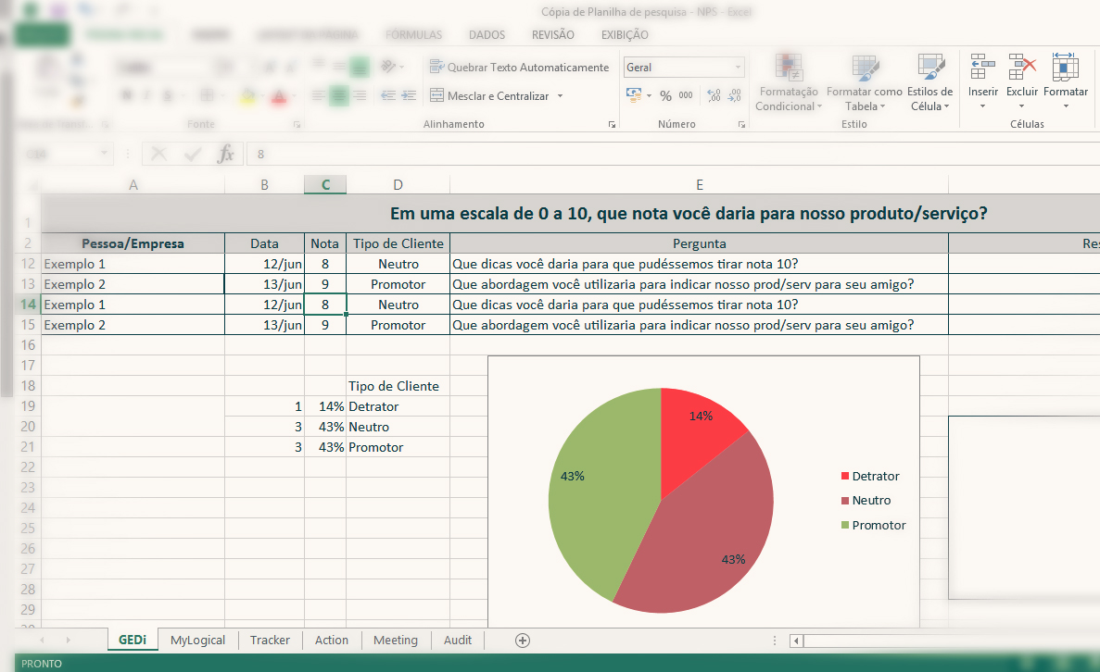Toggle center horizontal alignment
The image size is (1100, 672).
(x=339, y=95)
